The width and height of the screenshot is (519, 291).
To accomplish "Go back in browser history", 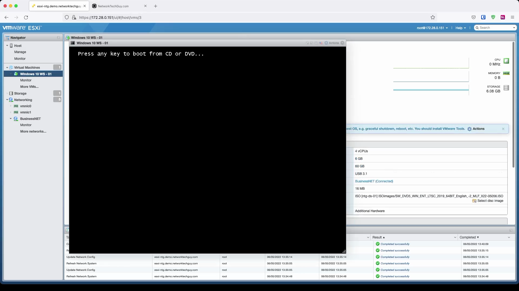I will coord(6,18).
